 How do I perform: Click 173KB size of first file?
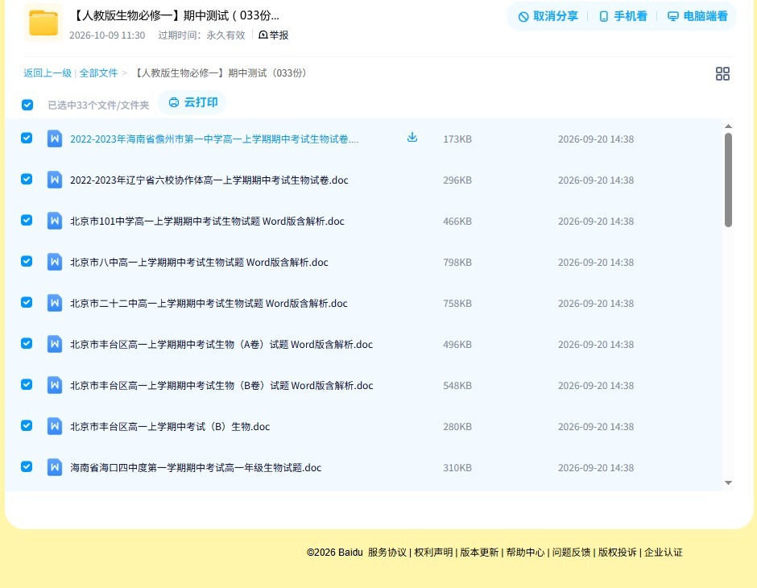pos(457,139)
